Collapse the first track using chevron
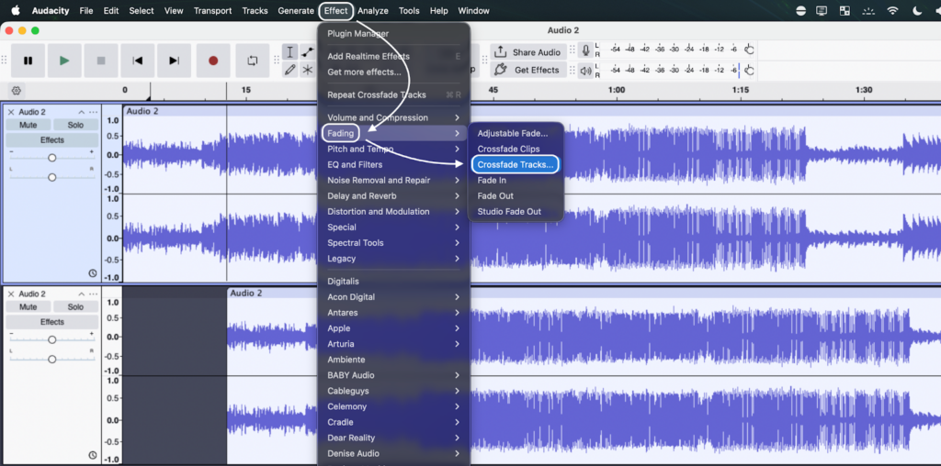941x466 pixels. pos(81,112)
